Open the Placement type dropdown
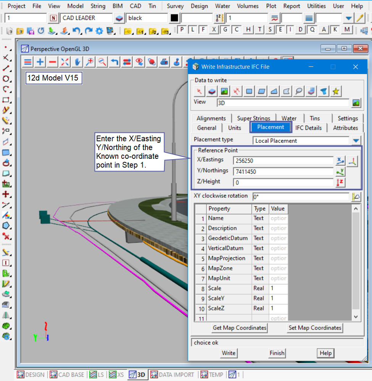The height and width of the screenshot is (381, 372). 356,140
